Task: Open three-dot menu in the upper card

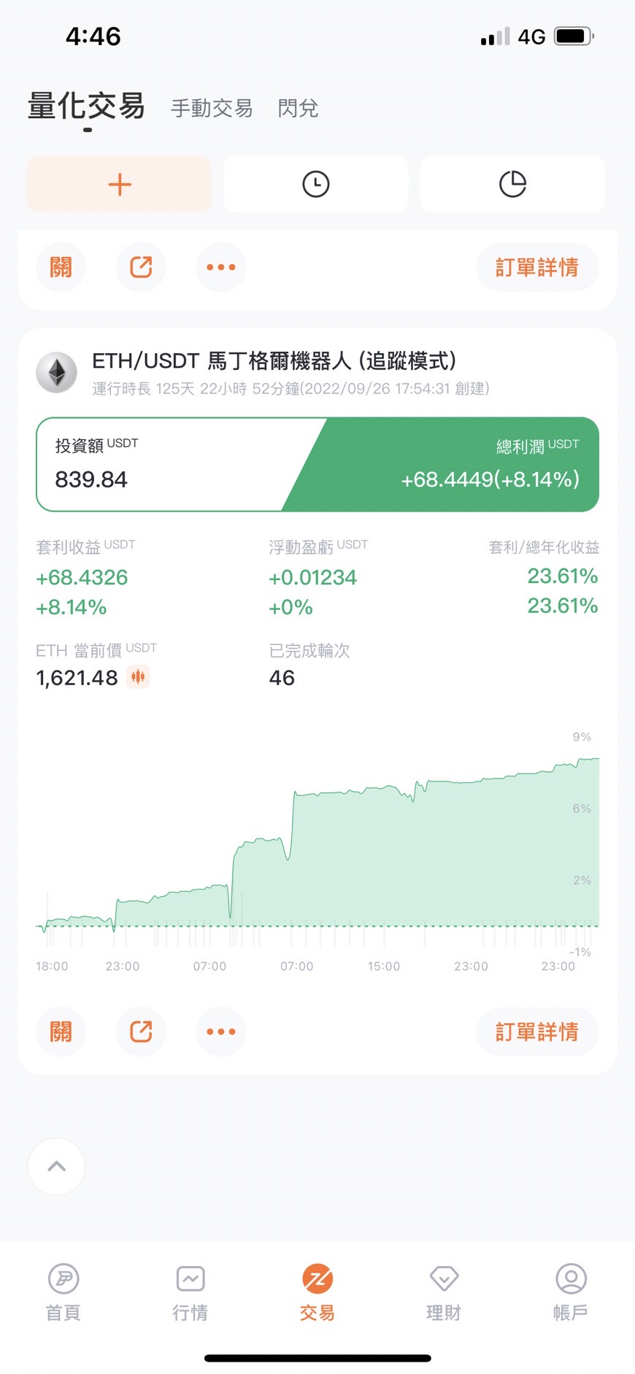Action: click(x=220, y=267)
